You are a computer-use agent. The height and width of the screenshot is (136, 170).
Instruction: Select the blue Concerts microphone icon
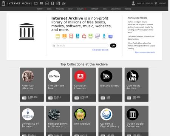coord(104,36)
